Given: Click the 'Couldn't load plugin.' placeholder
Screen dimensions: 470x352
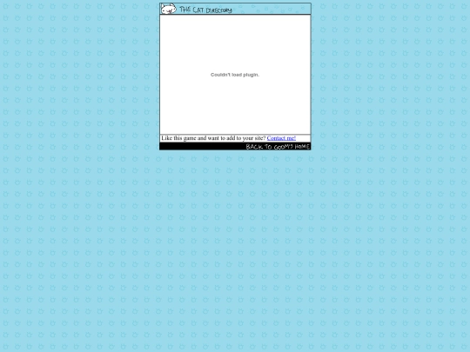Looking at the screenshot, I should [235, 75].
